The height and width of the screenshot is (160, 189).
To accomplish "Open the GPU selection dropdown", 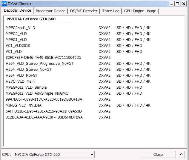I will tap(54, 154).
